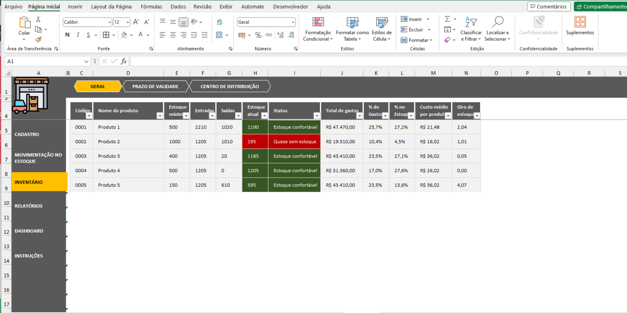Toggle italic formatting

[77, 35]
